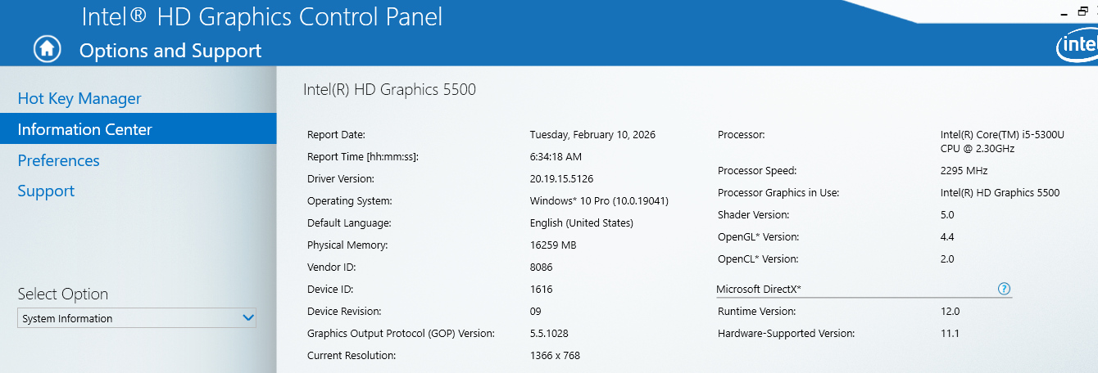Open Hot Key Manager
Image resolution: width=1098 pixels, height=373 pixels.
[79, 98]
